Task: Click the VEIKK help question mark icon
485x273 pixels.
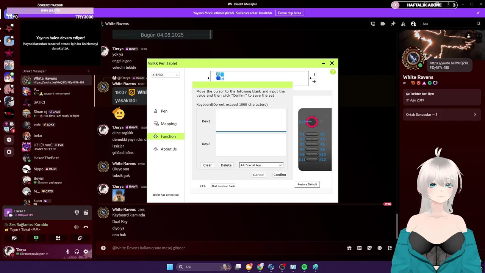Action: tap(333, 72)
